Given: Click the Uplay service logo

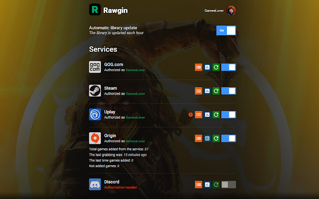Looking at the screenshot, I should pyautogui.click(x=95, y=114).
